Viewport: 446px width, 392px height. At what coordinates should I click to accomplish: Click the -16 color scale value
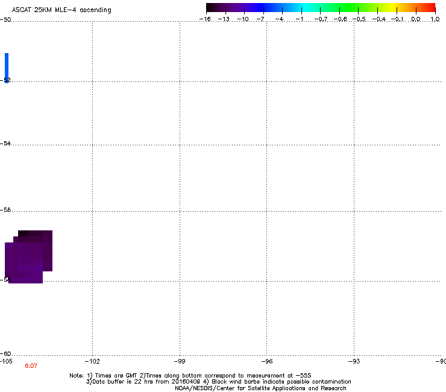point(205,19)
